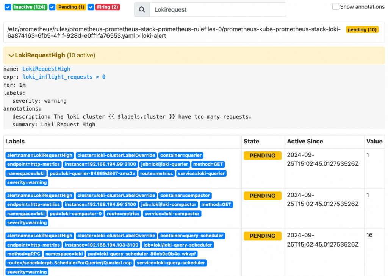The height and width of the screenshot is (276, 388).
Task: Click the search magnifier icon
Action: coord(142,9)
